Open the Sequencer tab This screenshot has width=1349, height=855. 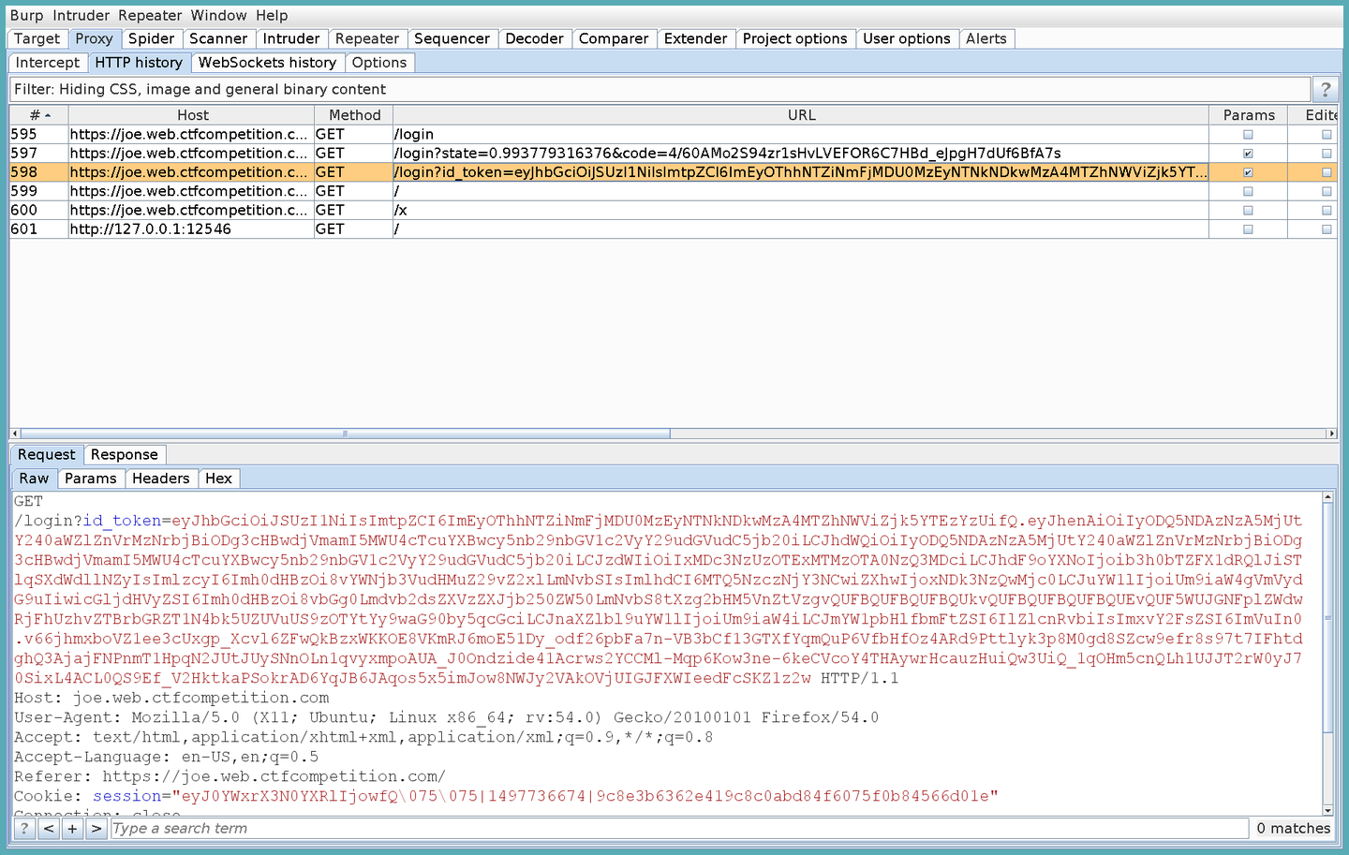pyautogui.click(x=452, y=38)
